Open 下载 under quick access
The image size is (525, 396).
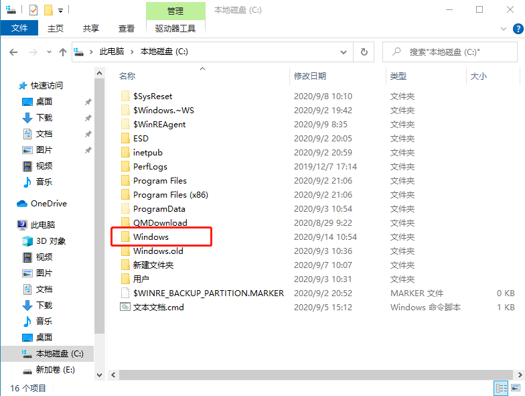44,118
